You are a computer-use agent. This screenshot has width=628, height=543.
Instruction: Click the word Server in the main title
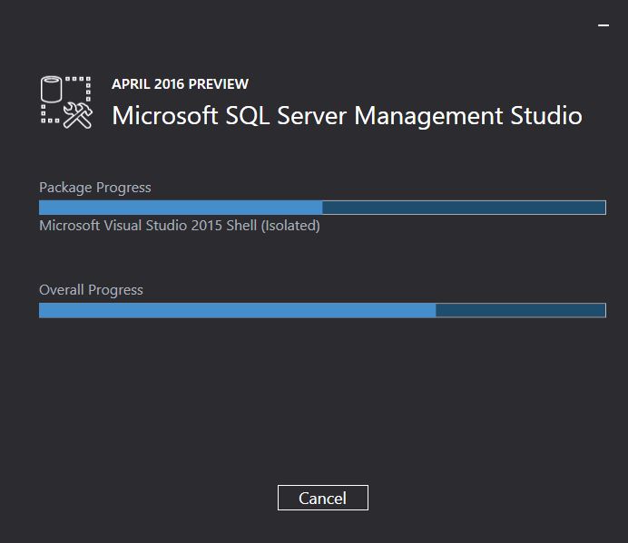pyautogui.click(x=314, y=116)
